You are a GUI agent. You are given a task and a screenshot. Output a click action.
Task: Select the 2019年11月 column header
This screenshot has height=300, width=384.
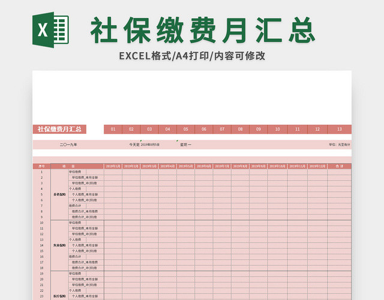click(298, 166)
